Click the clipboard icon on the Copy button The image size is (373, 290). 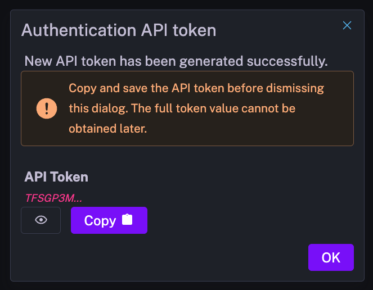pyautogui.click(x=127, y=220)
